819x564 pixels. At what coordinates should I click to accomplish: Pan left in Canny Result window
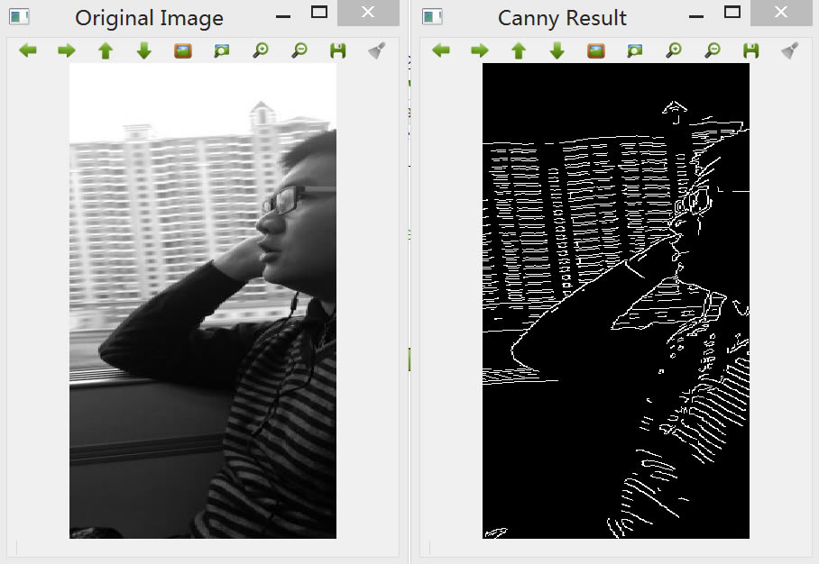coord(441,50)
